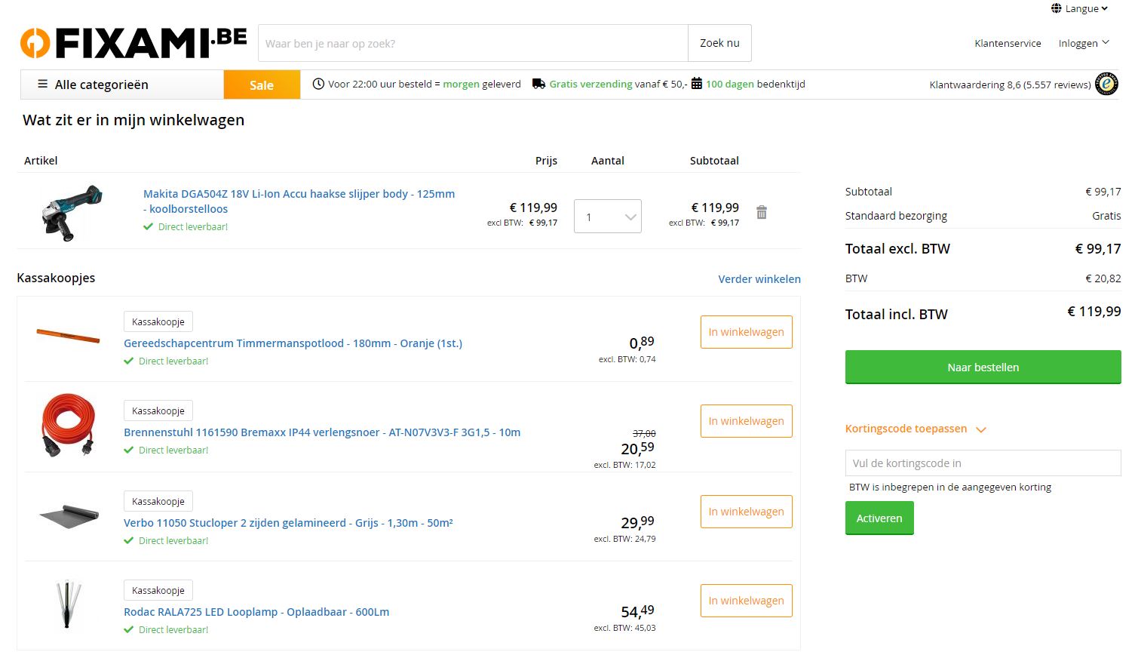
Task: Click the Activeren button
Action: [879, 518]
